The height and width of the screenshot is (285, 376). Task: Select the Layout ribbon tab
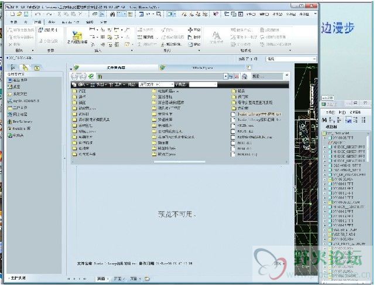click(x=13, y=22)
